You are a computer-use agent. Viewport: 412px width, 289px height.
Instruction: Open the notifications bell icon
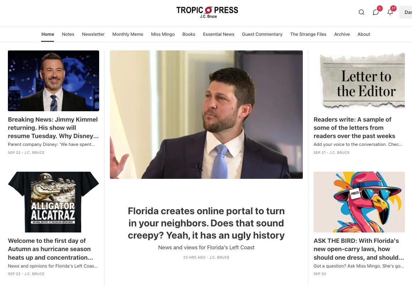[x=390, y=12]
